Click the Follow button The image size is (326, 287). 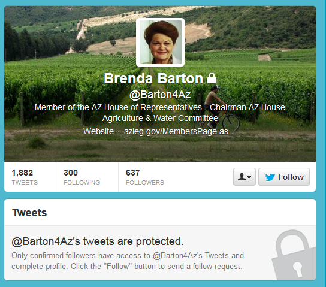(284, 177)
